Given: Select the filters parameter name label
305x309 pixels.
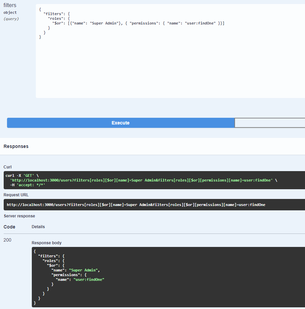Looking at the screenshot, I should pyautogui.click(x=10, y=5).
